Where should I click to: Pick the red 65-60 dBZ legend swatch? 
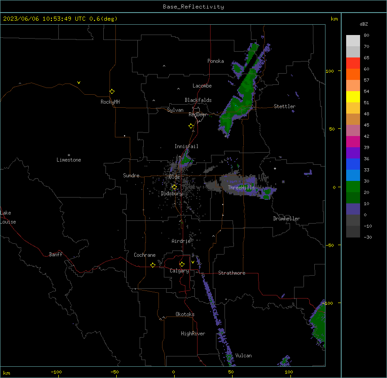pyautogui.click(x=353, y=63)
